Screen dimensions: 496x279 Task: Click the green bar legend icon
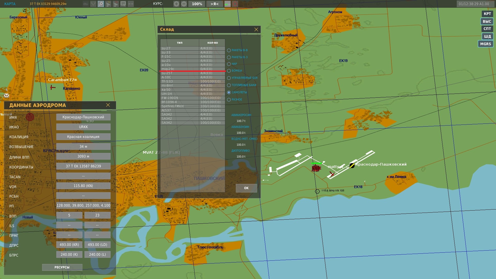(228, 4)
